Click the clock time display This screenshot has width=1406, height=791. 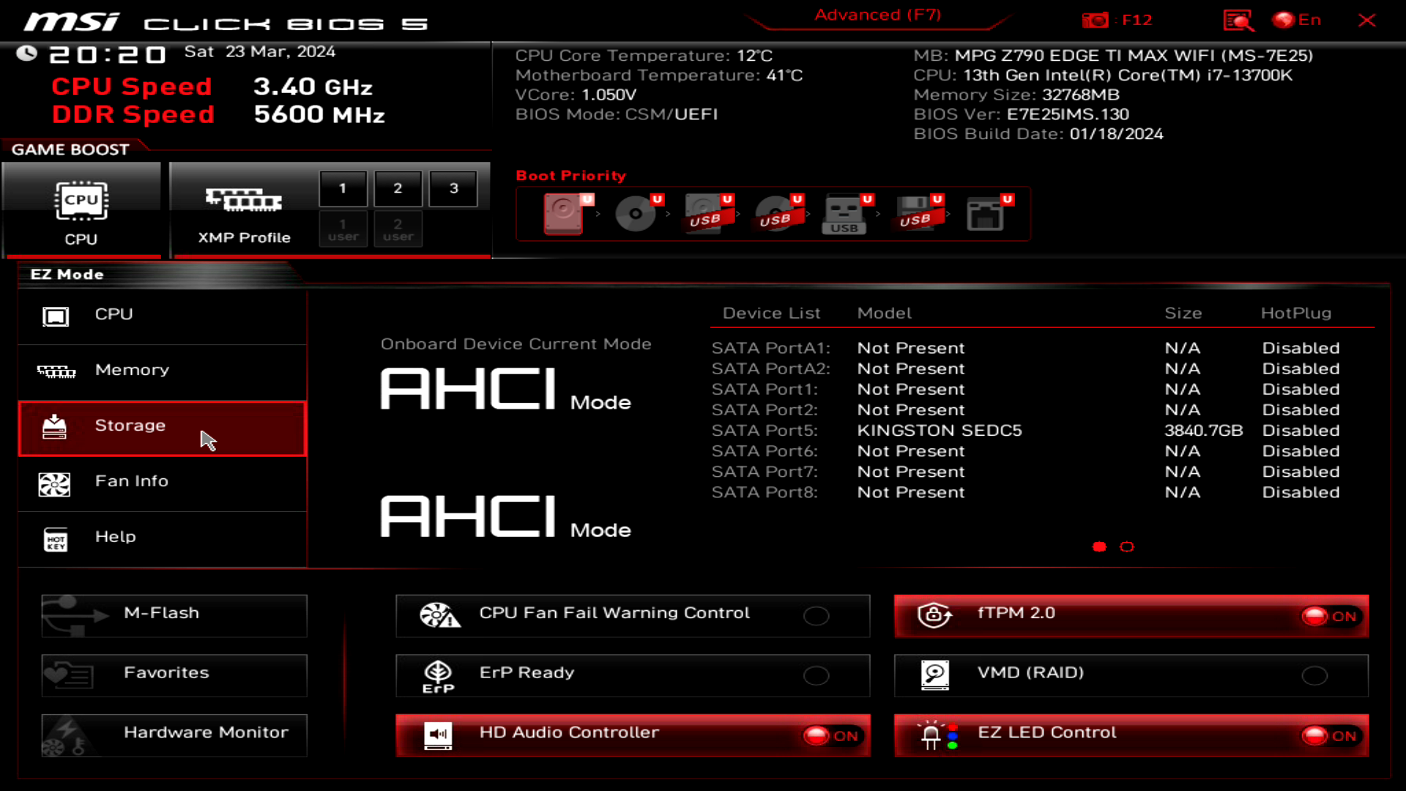click(x=108, y=54)
